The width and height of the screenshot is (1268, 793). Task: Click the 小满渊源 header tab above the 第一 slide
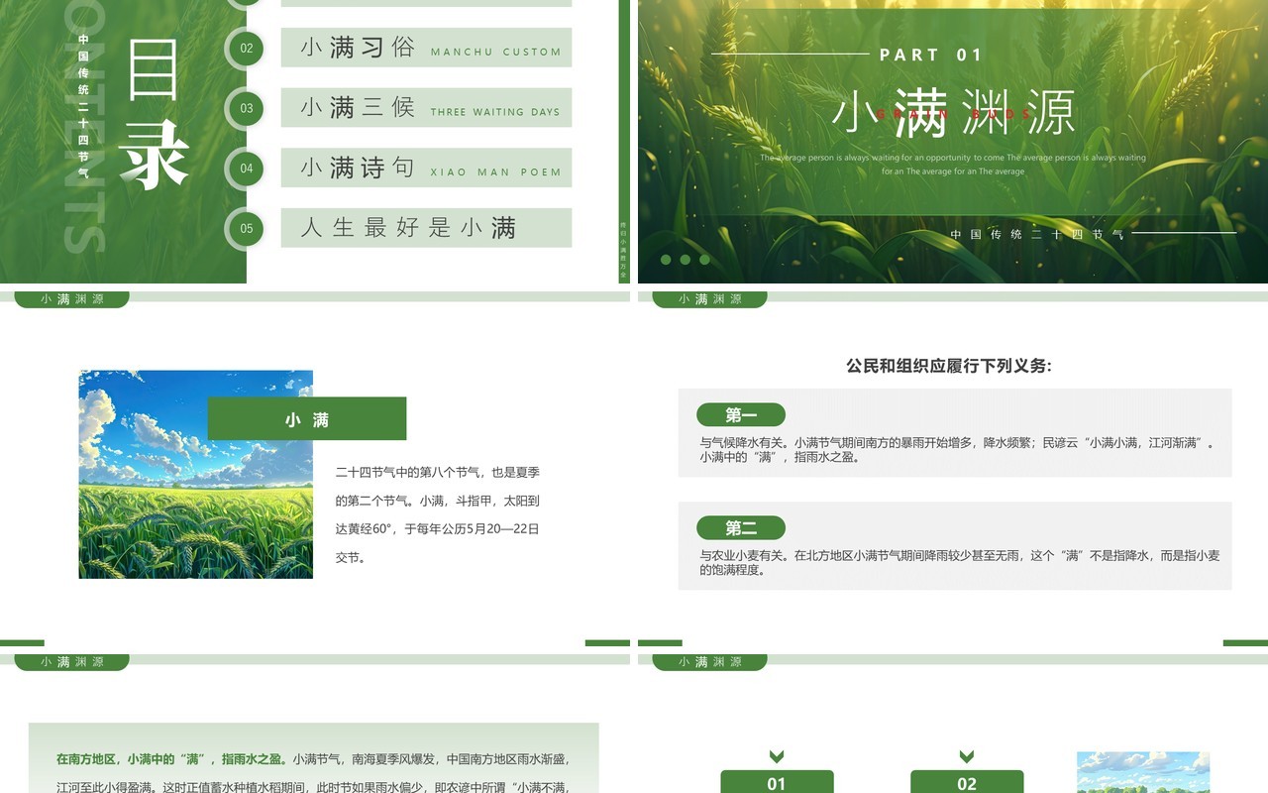click(709, 299)
